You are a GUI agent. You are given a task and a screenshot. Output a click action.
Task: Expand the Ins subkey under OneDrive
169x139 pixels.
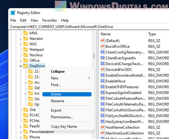click(x=25, y=94)
